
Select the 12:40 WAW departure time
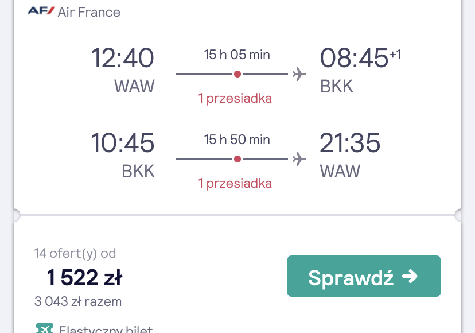tap(122, 58)
